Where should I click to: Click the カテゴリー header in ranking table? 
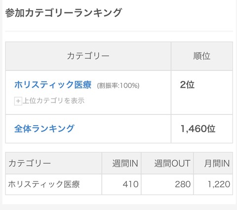click(88, 56)
